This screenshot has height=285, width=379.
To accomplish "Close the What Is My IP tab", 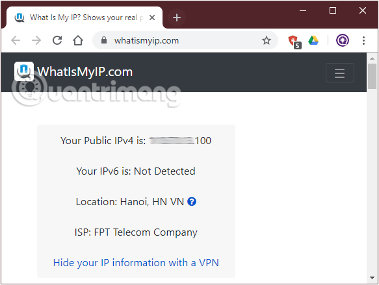I will coord(152,18).
